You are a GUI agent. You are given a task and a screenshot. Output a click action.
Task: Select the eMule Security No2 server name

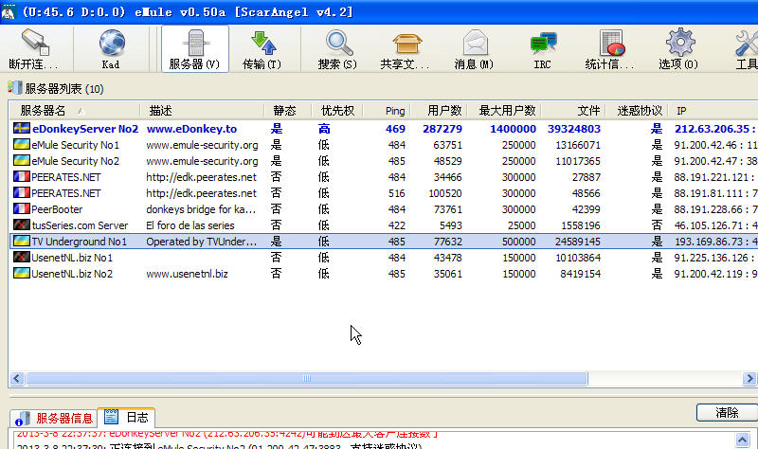point(75,161)
